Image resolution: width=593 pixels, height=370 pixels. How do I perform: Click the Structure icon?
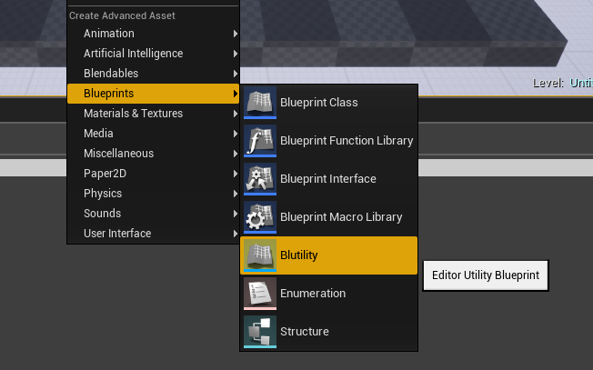(260, 332)
